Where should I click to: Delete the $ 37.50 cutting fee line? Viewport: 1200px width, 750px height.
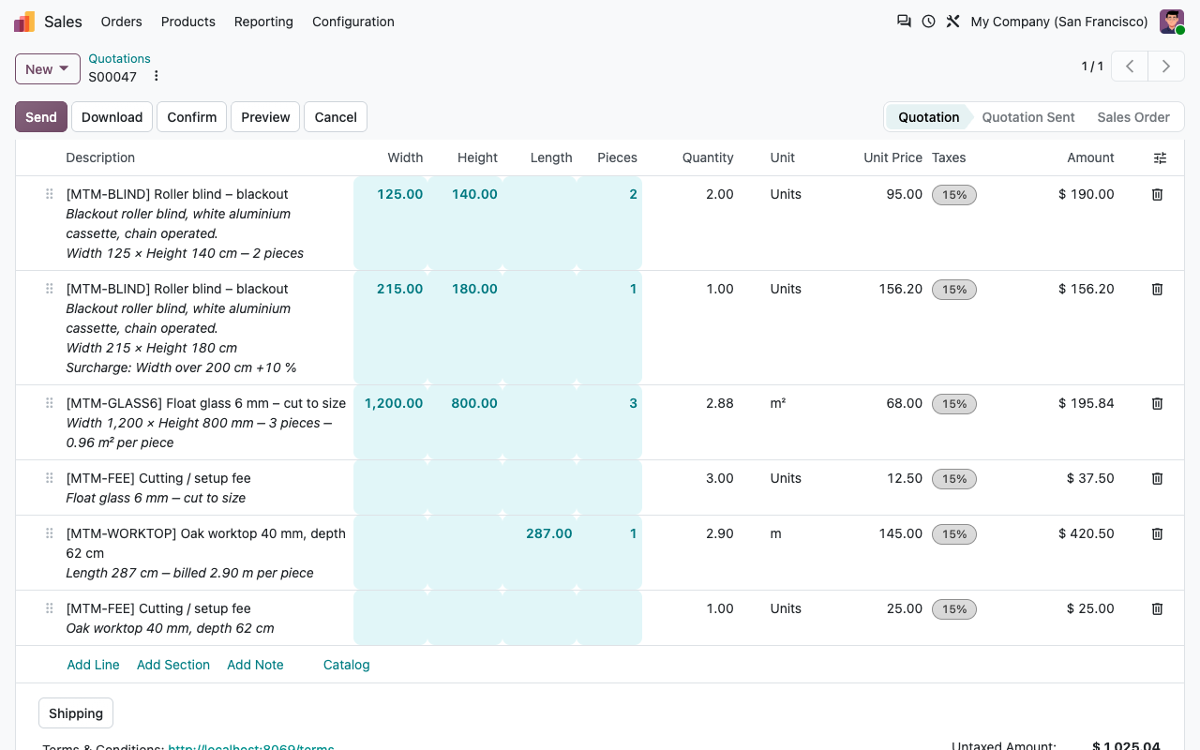click(x=1157, y=478)
